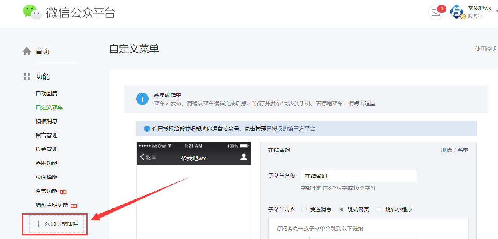The height and width of the screenshot is (239, 498).
Task: Select the 跳转网页 radio button
Action: [342, 210]
